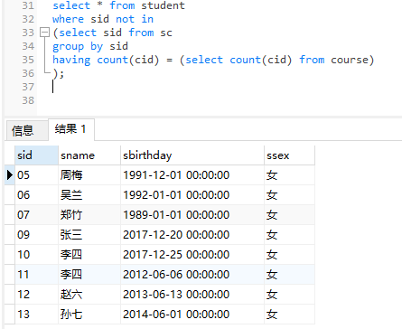Click the sbirthday column header
This screenshot has width=402, height=329.
(x=192, y=155)
